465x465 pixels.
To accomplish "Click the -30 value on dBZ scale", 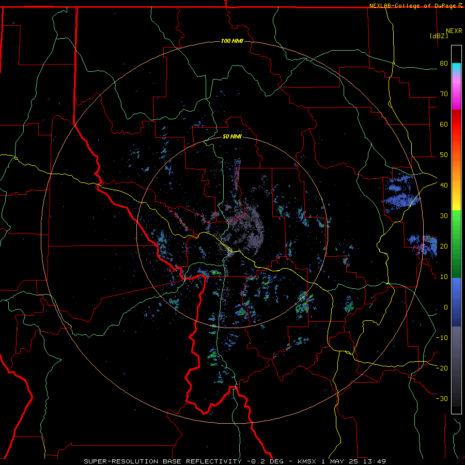I will (442, 399).
